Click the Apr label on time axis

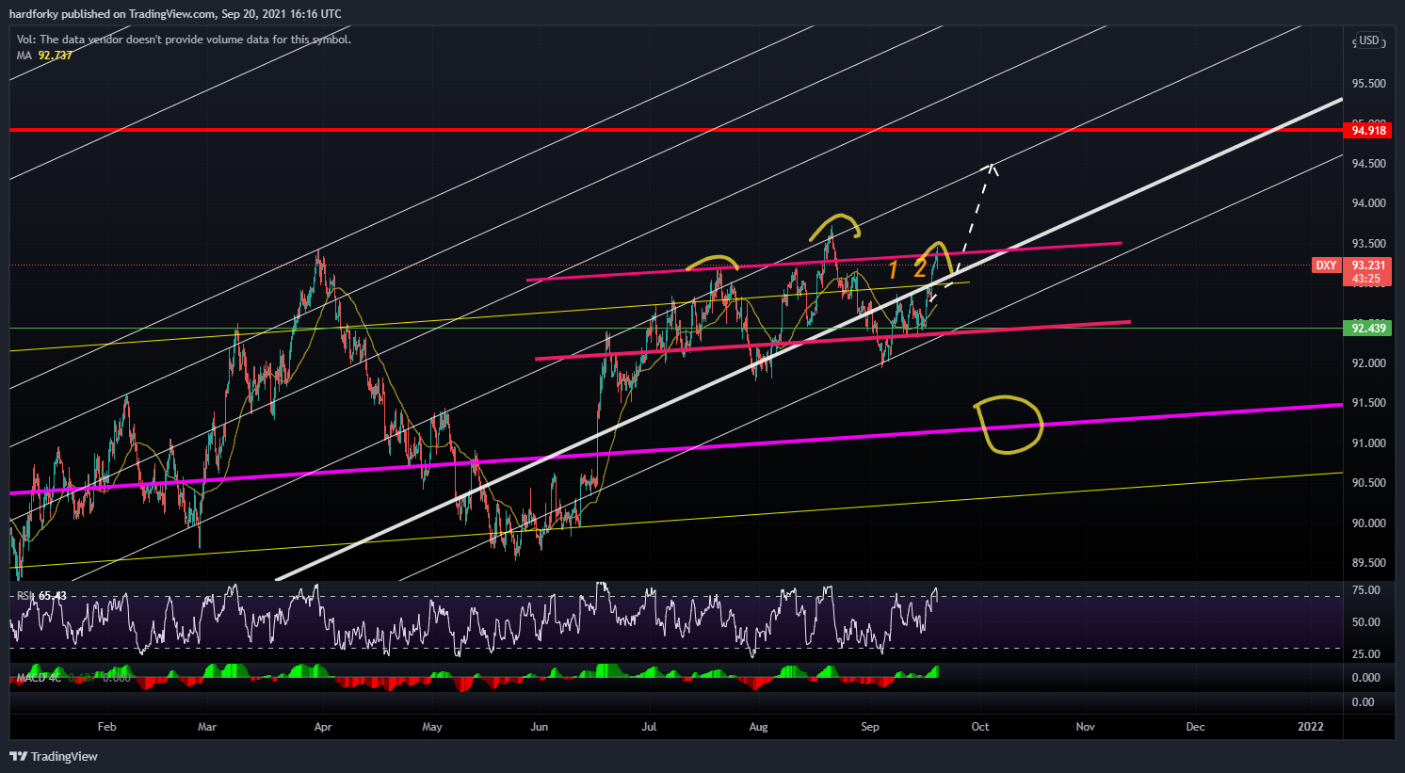(x=323, y=727)
